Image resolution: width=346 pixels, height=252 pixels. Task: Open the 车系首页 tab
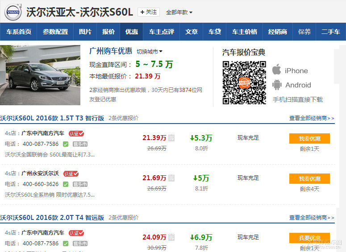click(19, 32)
